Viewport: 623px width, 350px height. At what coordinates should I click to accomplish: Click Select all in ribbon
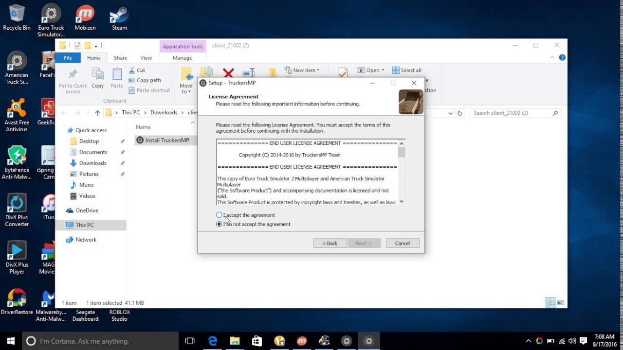click(407, 70)
